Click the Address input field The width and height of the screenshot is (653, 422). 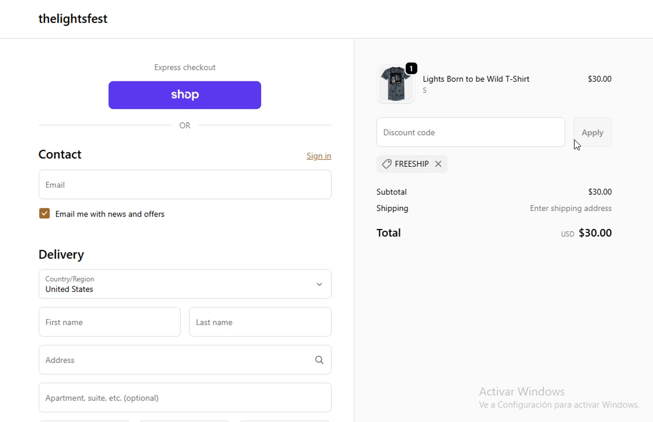click(x=185, y=360)
